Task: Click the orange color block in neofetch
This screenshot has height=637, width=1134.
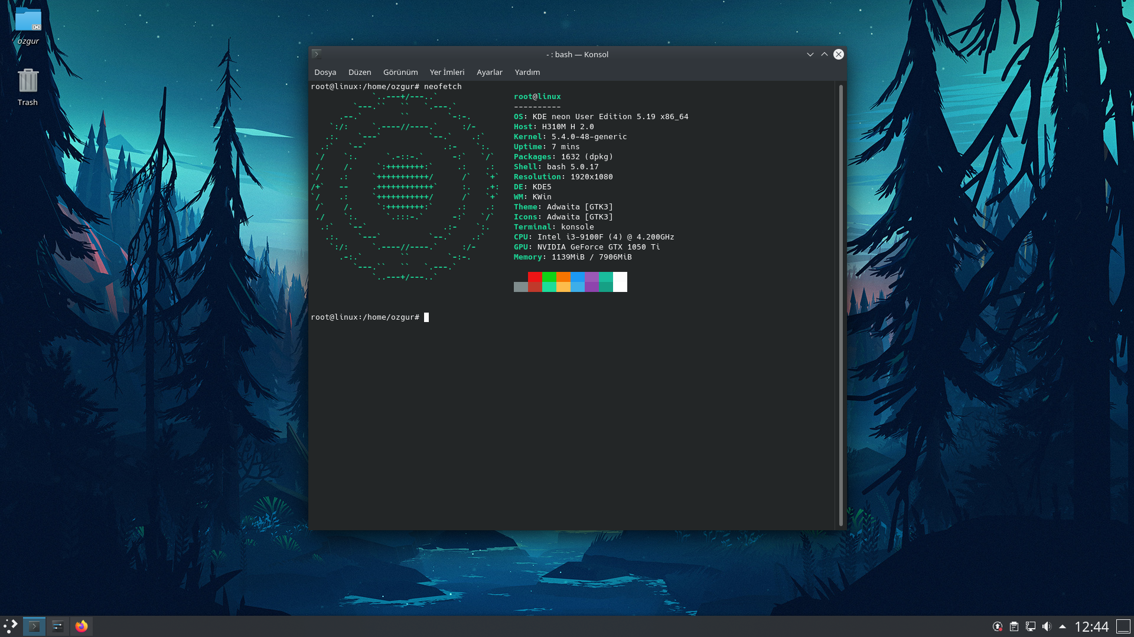Action: point(563,277)
